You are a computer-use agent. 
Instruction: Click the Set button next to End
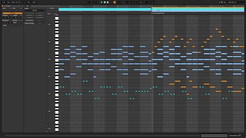21,8
